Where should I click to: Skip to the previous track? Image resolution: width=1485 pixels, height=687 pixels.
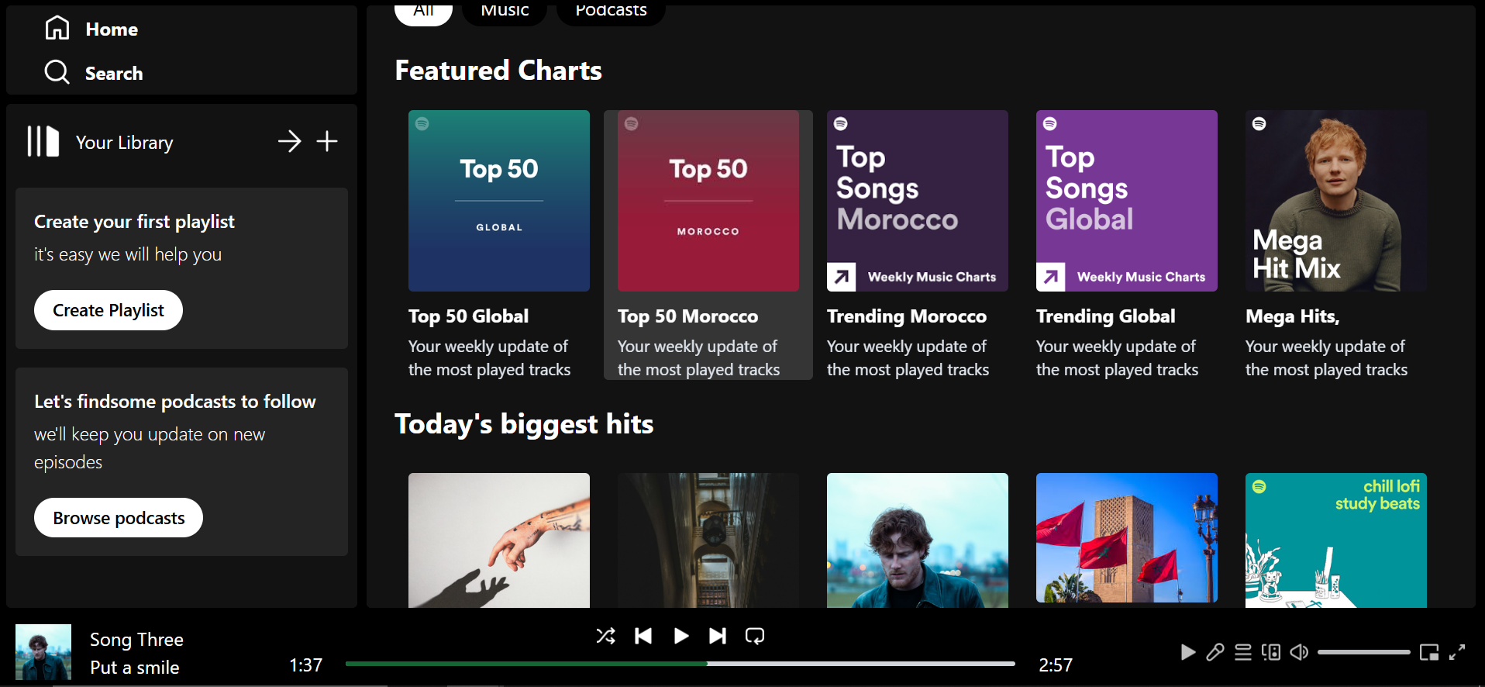pyautogui.click(x=643, y=637)
